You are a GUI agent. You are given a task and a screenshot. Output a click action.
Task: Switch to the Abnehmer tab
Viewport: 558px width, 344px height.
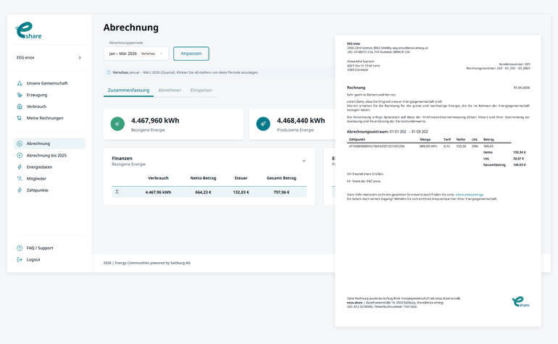point(170,91)
